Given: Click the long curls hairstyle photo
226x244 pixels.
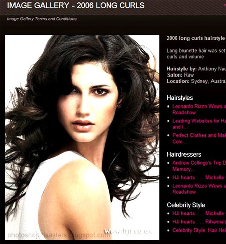Looking at the screenshot, I should [x=82, y=138].
